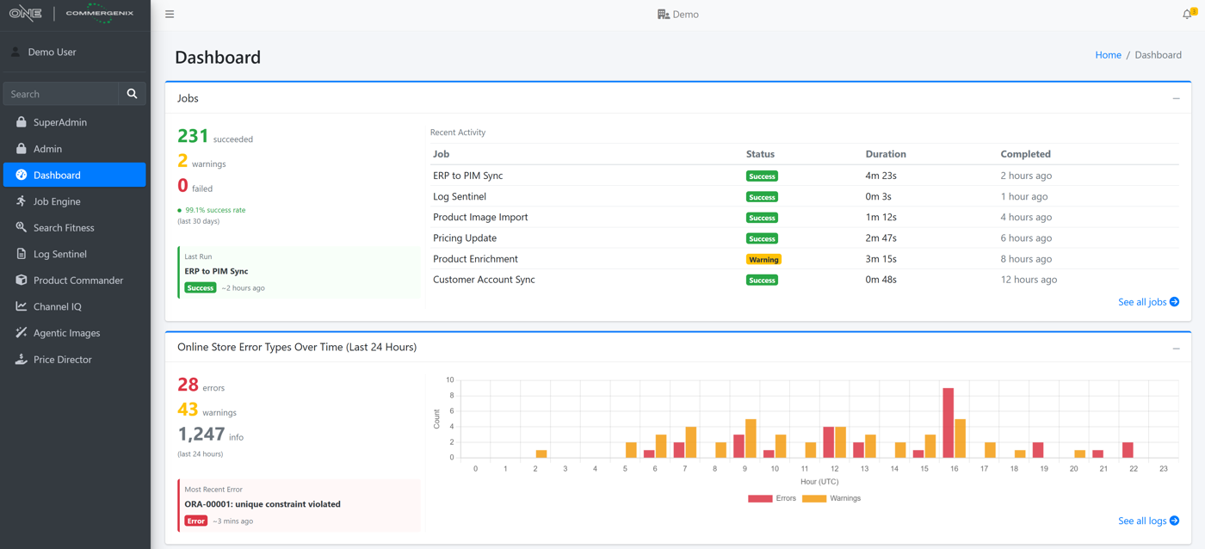Image resolution: width=1205 pixels, height=549 pixels.
Task: Click the arrow icon beside See all logs
Action: point(1175,521)
